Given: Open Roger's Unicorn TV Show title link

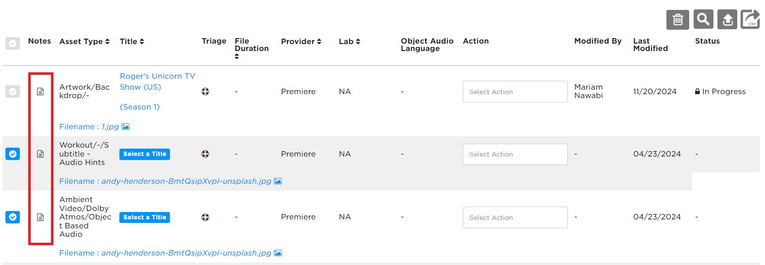Looking at the screenshot, I should (x=158, y=82).
